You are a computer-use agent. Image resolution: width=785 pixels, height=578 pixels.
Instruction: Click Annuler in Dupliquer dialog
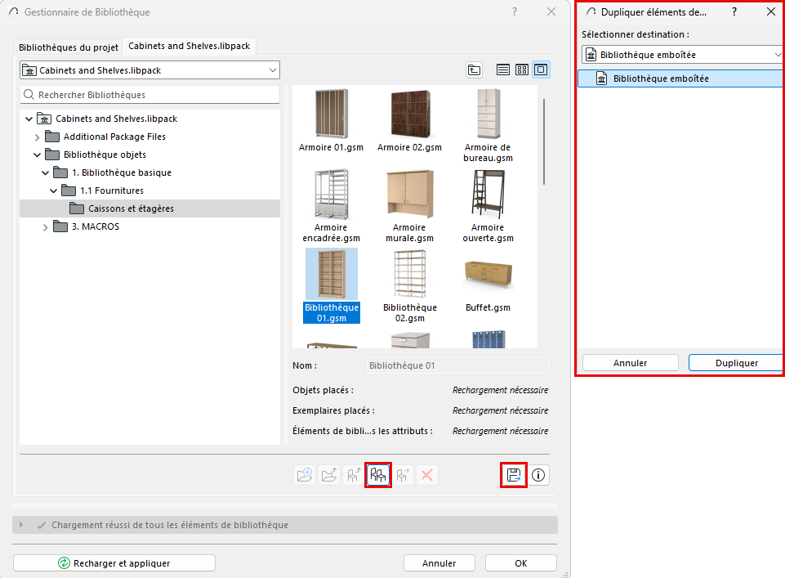(x=631, y=363)
